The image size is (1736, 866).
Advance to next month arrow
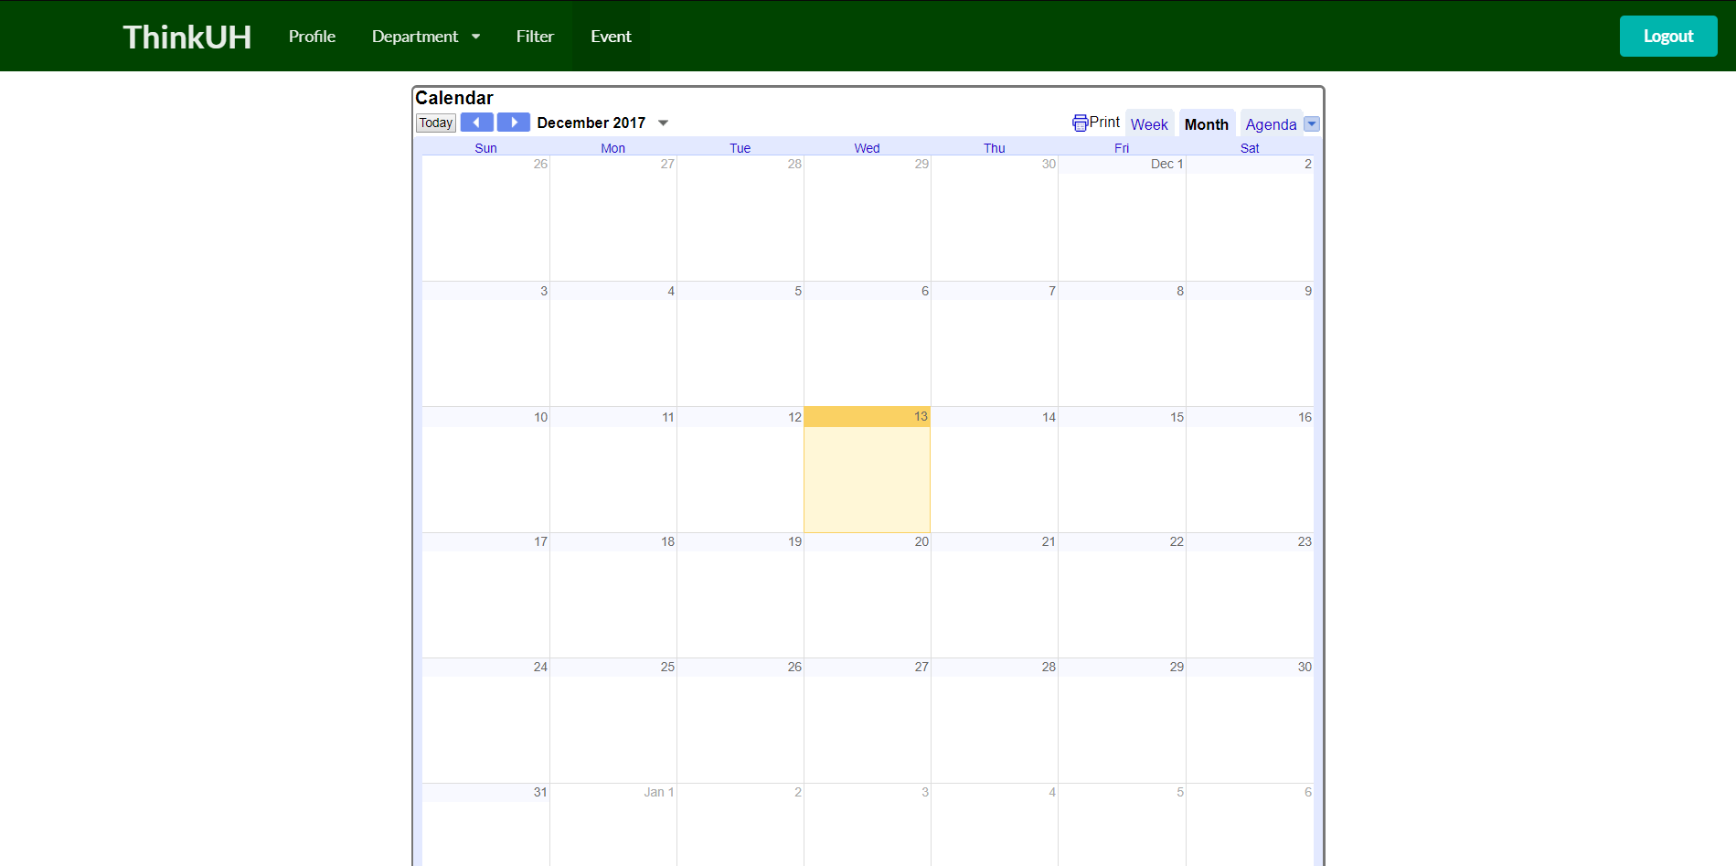[x=514, y=123]
